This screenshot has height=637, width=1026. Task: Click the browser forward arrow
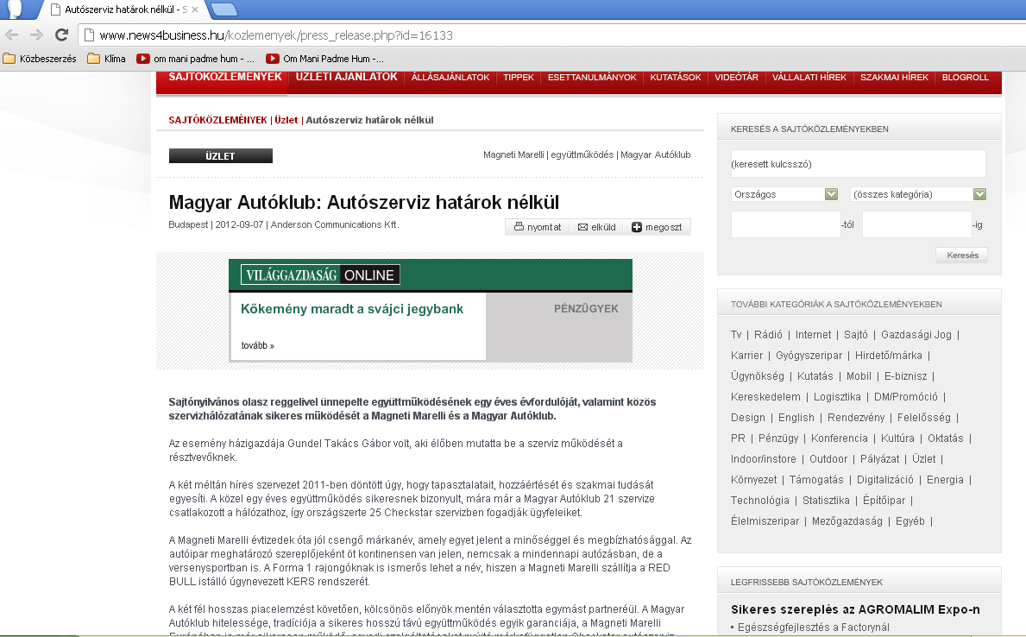(x=36, y=35)
